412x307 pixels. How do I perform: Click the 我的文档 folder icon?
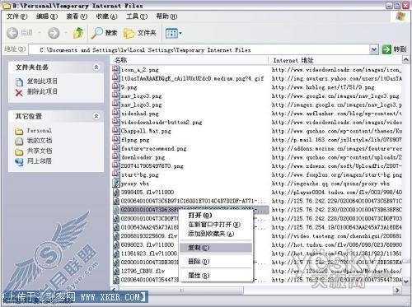(x=19, y=141)
